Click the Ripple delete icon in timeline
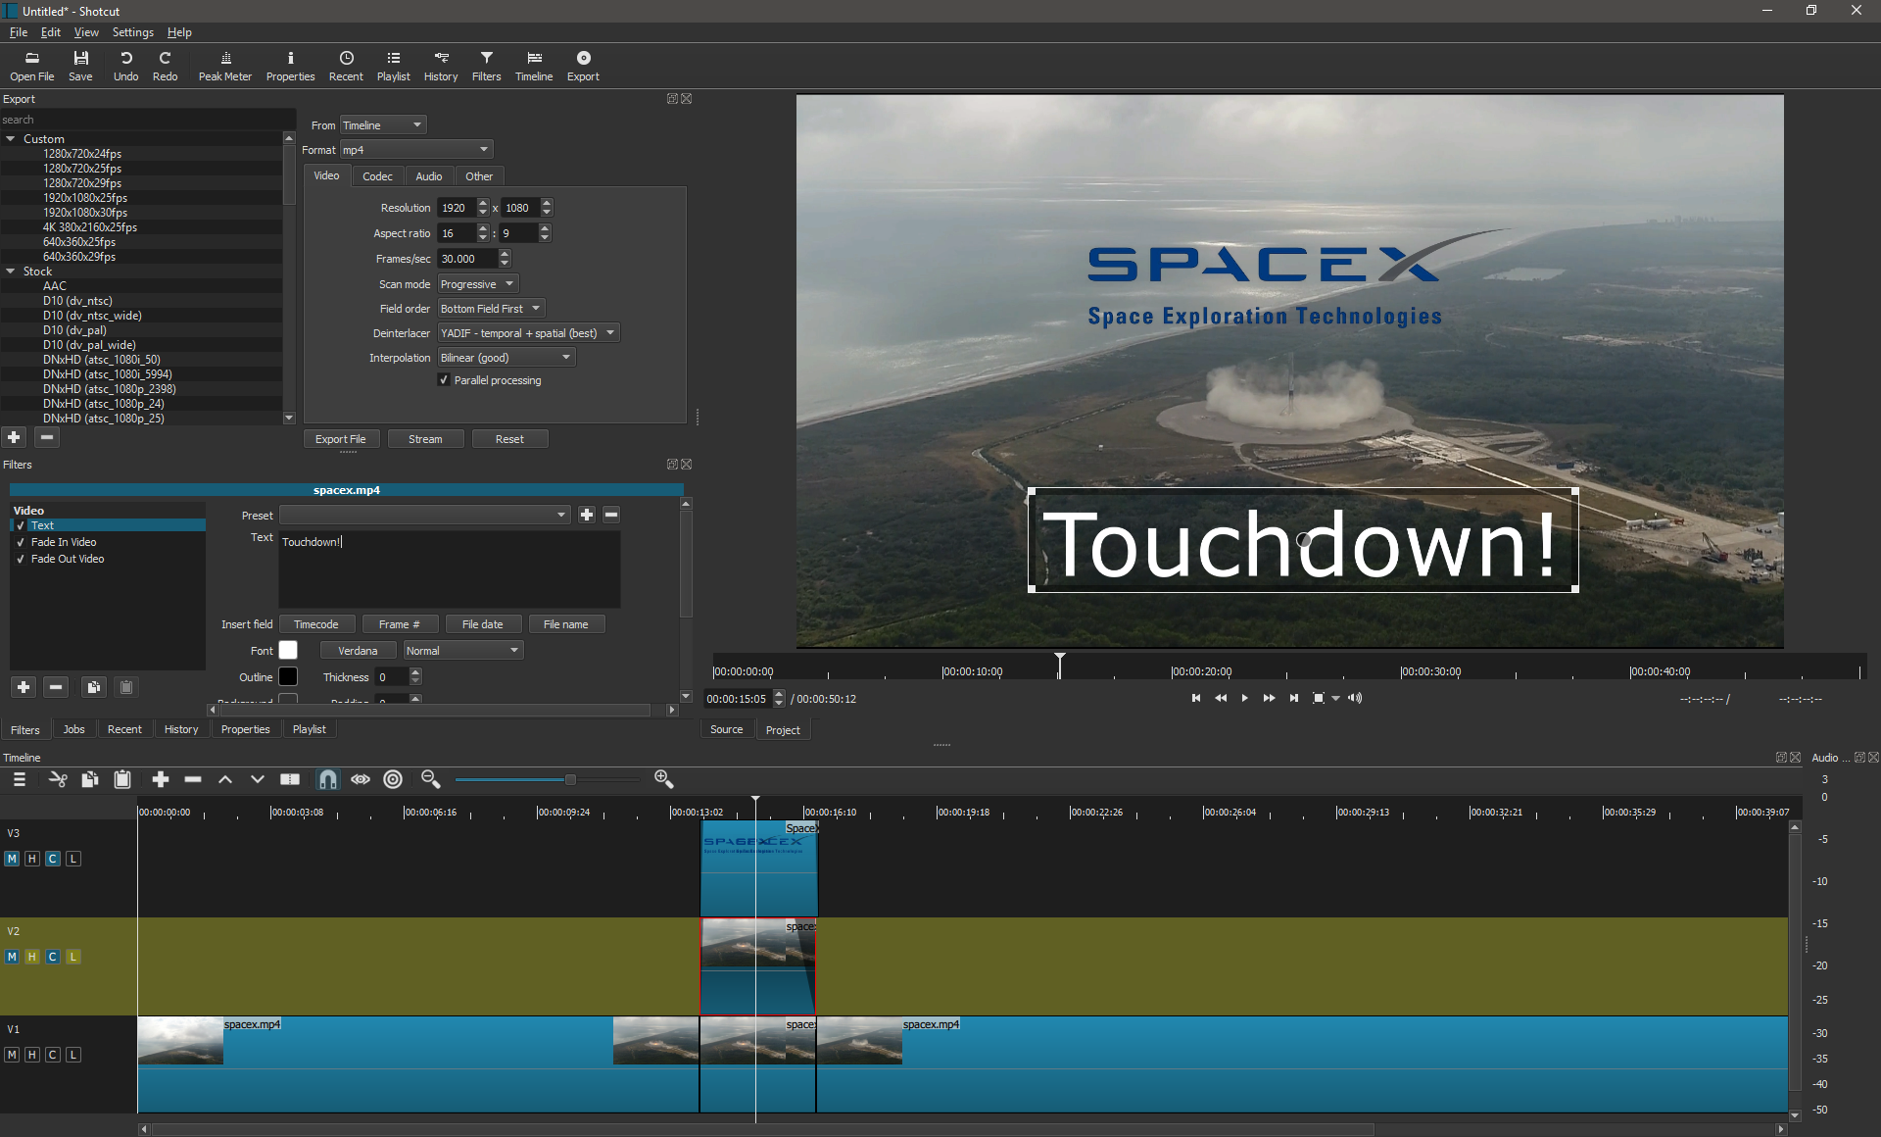 click(x=195, y=779)
